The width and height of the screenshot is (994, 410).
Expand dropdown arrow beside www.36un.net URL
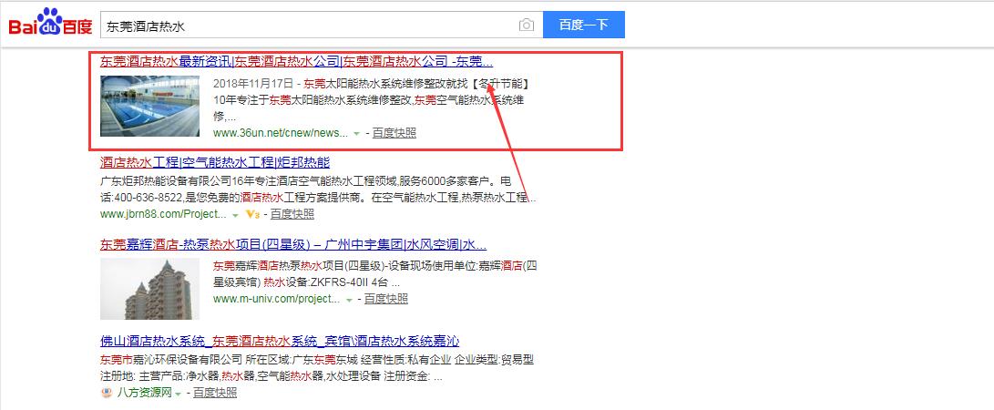pos(356,133)
